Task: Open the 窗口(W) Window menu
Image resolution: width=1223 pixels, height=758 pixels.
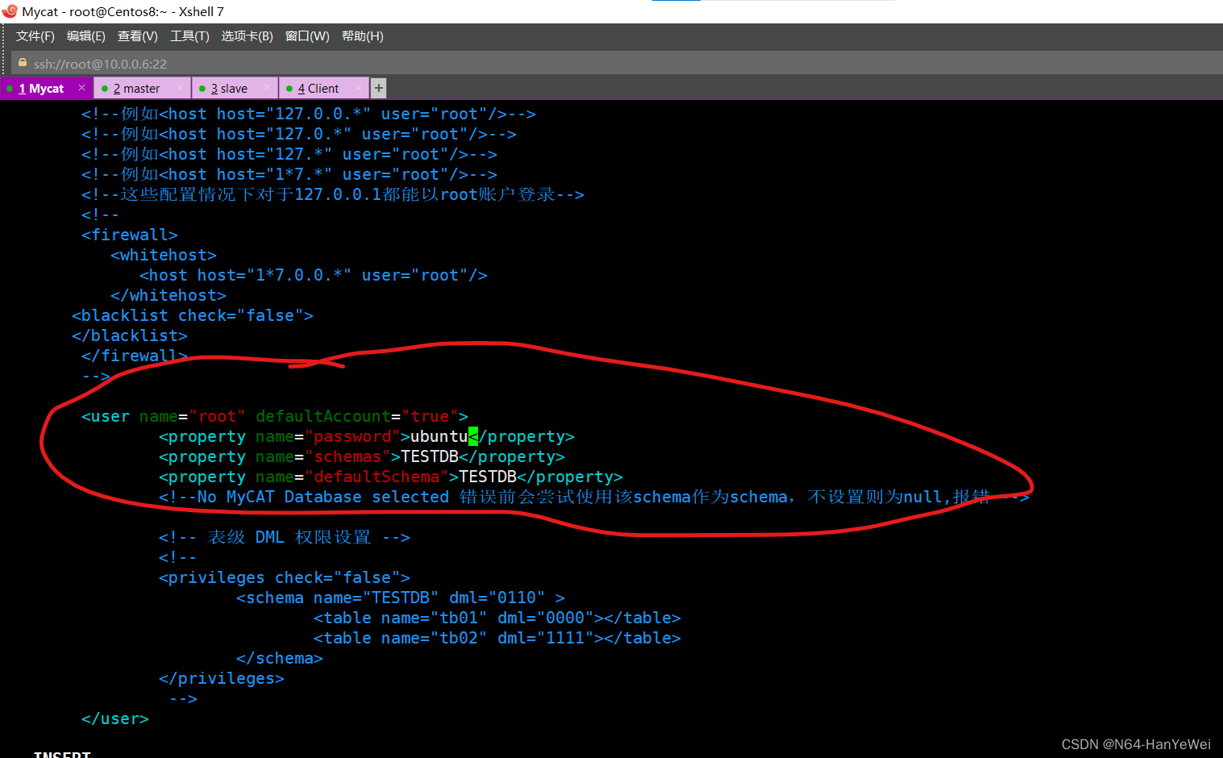Action: point(307,36)
